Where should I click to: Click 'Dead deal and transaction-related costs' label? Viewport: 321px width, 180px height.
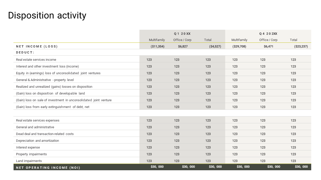(45, 134)
